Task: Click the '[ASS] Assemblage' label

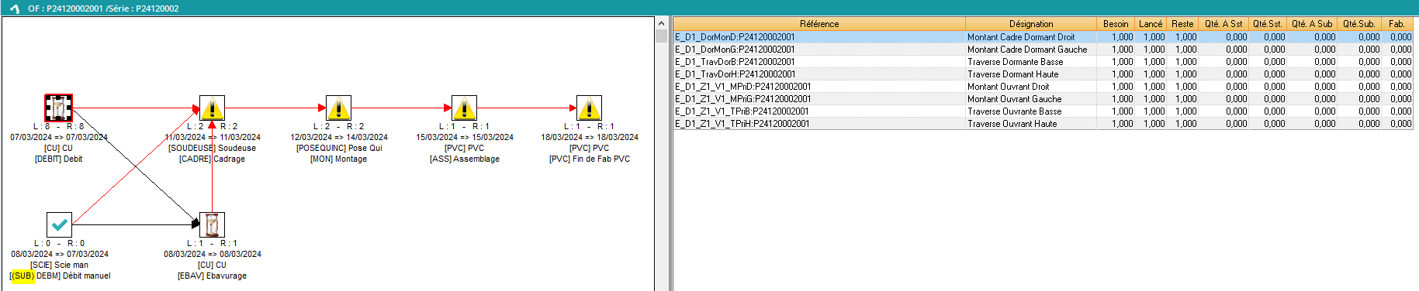Action: coord(464,159)
